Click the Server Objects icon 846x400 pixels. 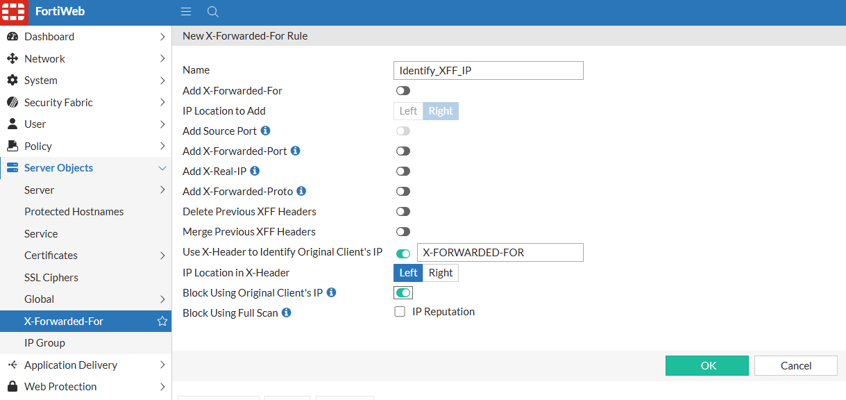coord(12,168)
